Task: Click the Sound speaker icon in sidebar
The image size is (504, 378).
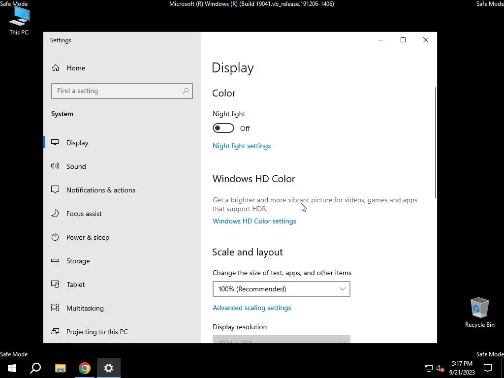Action: pyautogui.click(x=55, y=166)
